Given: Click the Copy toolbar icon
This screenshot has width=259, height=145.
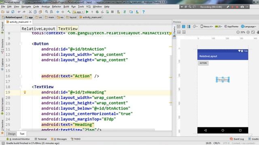Looking at the screenshot, I should (x=35, y=12).
